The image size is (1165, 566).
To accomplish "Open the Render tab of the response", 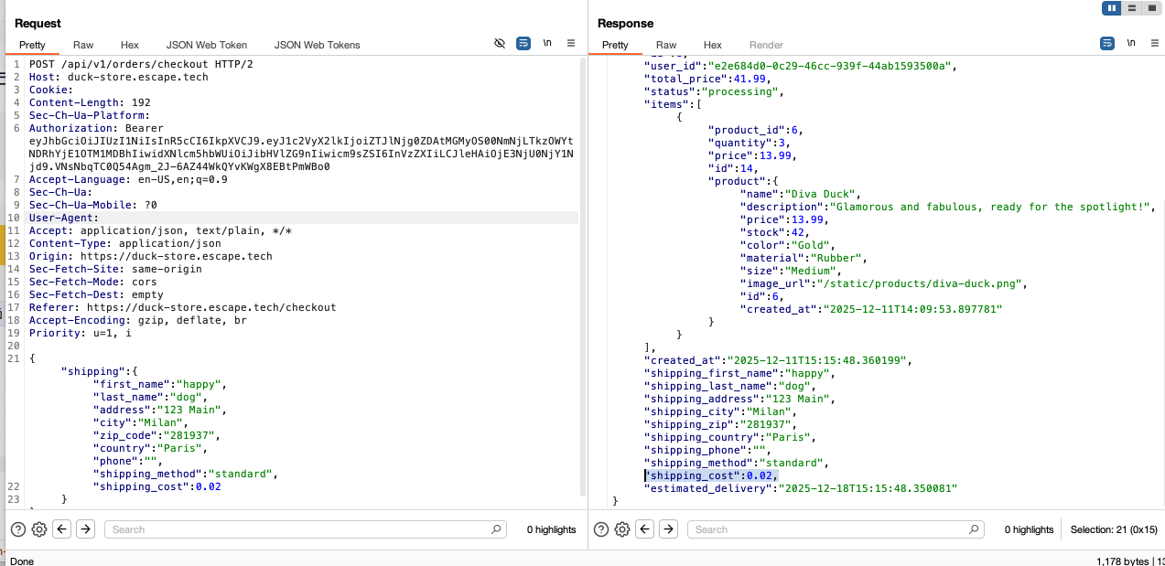I will click(766, 44).
